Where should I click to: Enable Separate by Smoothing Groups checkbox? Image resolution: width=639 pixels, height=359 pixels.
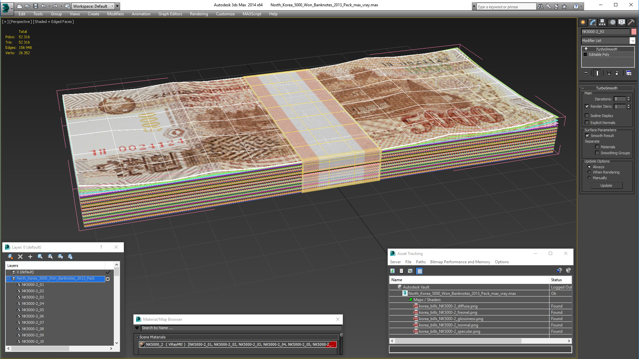597,153
